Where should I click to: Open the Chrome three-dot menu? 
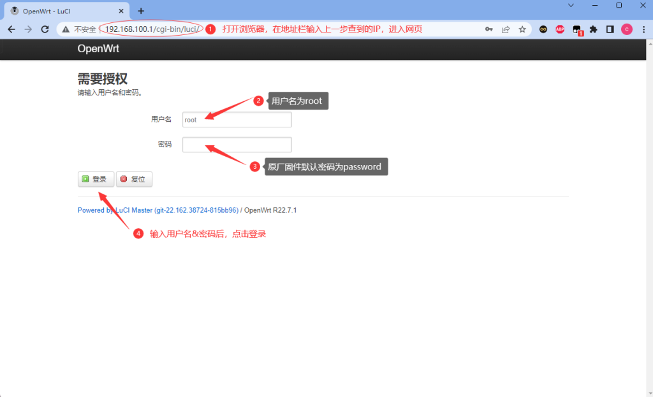(644, 29)
